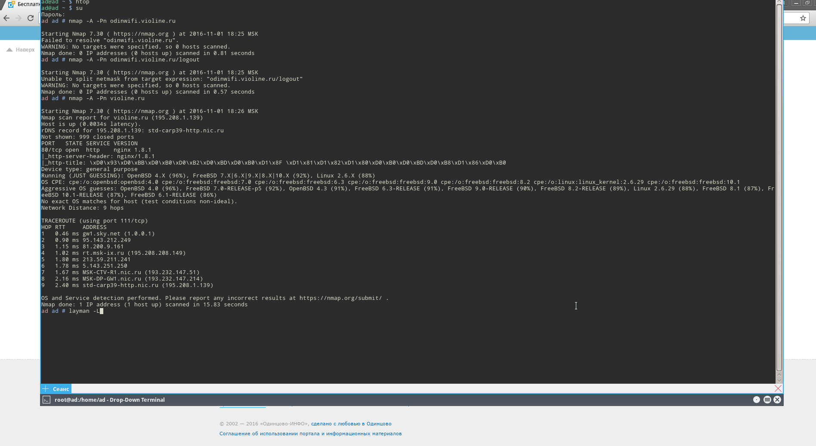Close the current session using red X
Screen dimensions: 816x446
[778, 388]
